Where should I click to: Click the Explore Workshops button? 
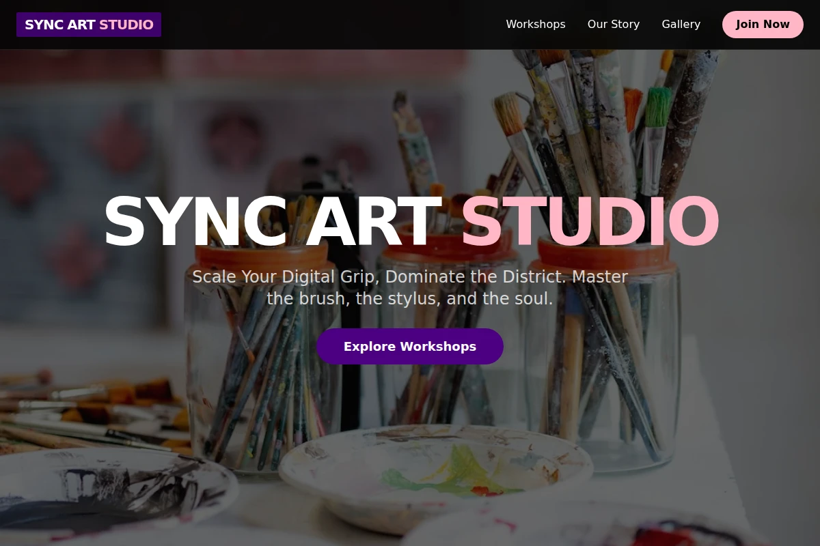pos(410,346)
